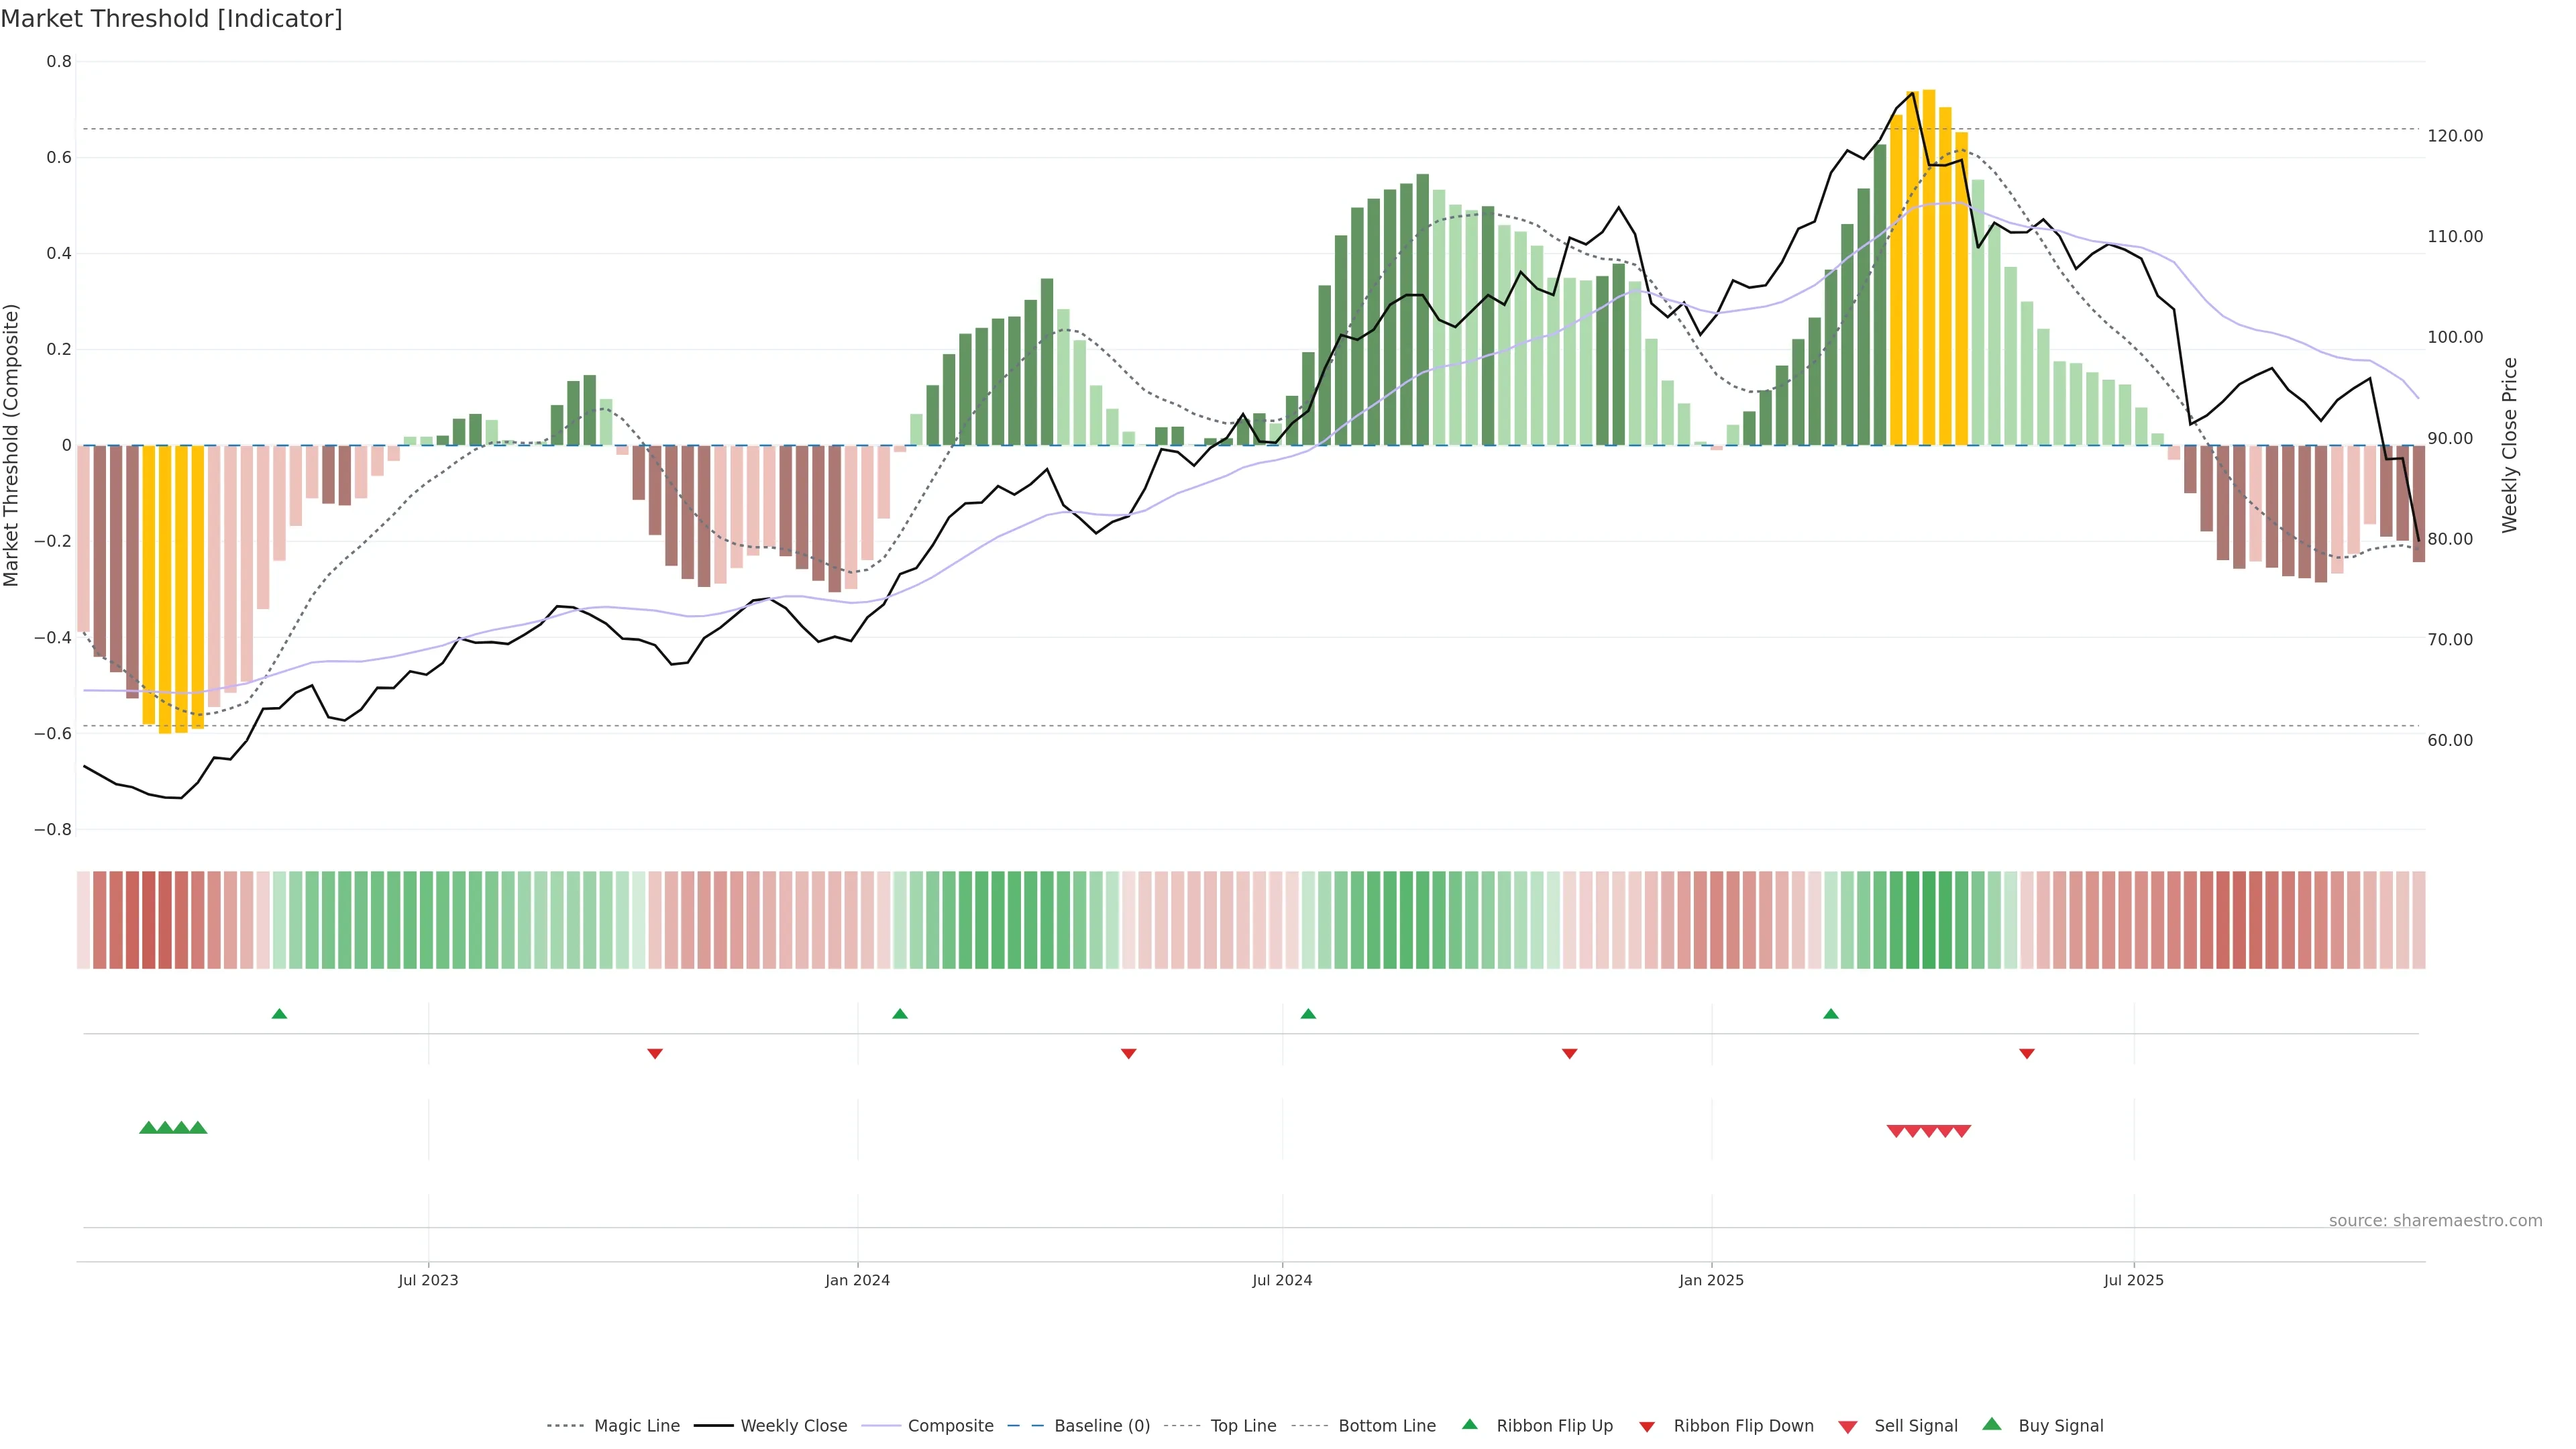The height and width of the screenshot is (1449, 2576).
Task: Click the Buy Signal green triangle in legend
Action: pos(1991,1424)
